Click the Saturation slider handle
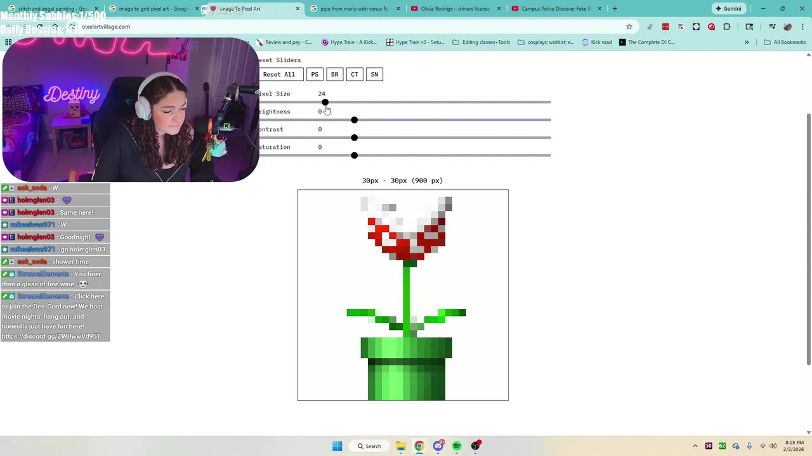Screen dimensions: 812x456 click(x=354, y=155)
